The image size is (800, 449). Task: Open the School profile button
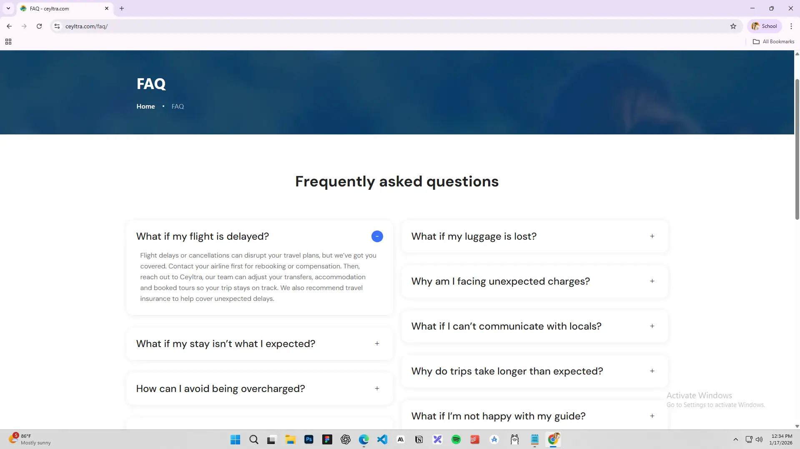point(764,26)
